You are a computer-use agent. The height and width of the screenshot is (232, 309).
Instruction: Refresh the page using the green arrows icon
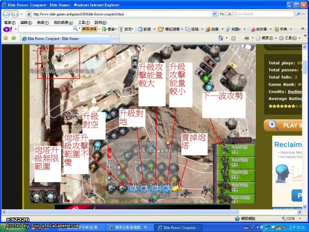[x=222, y=14]
